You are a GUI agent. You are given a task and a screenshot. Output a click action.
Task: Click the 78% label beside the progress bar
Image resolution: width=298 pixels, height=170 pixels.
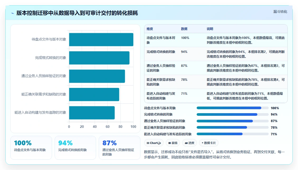274,128
